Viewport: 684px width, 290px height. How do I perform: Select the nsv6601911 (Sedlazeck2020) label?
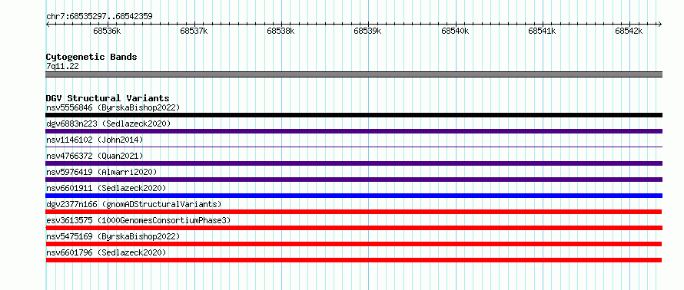coord(106,188)
